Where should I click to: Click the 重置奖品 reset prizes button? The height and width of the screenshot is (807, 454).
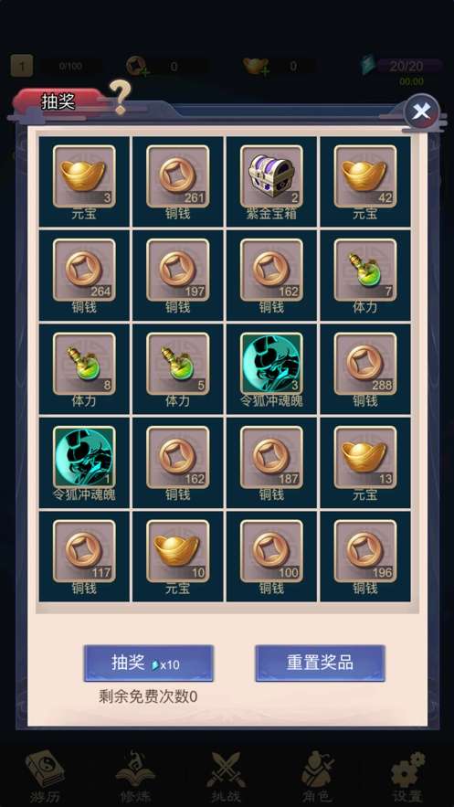point(320,664)
